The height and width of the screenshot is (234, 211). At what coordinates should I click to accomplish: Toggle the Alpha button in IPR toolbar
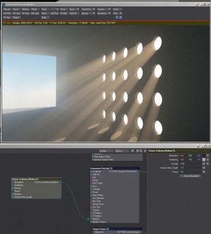45,13
